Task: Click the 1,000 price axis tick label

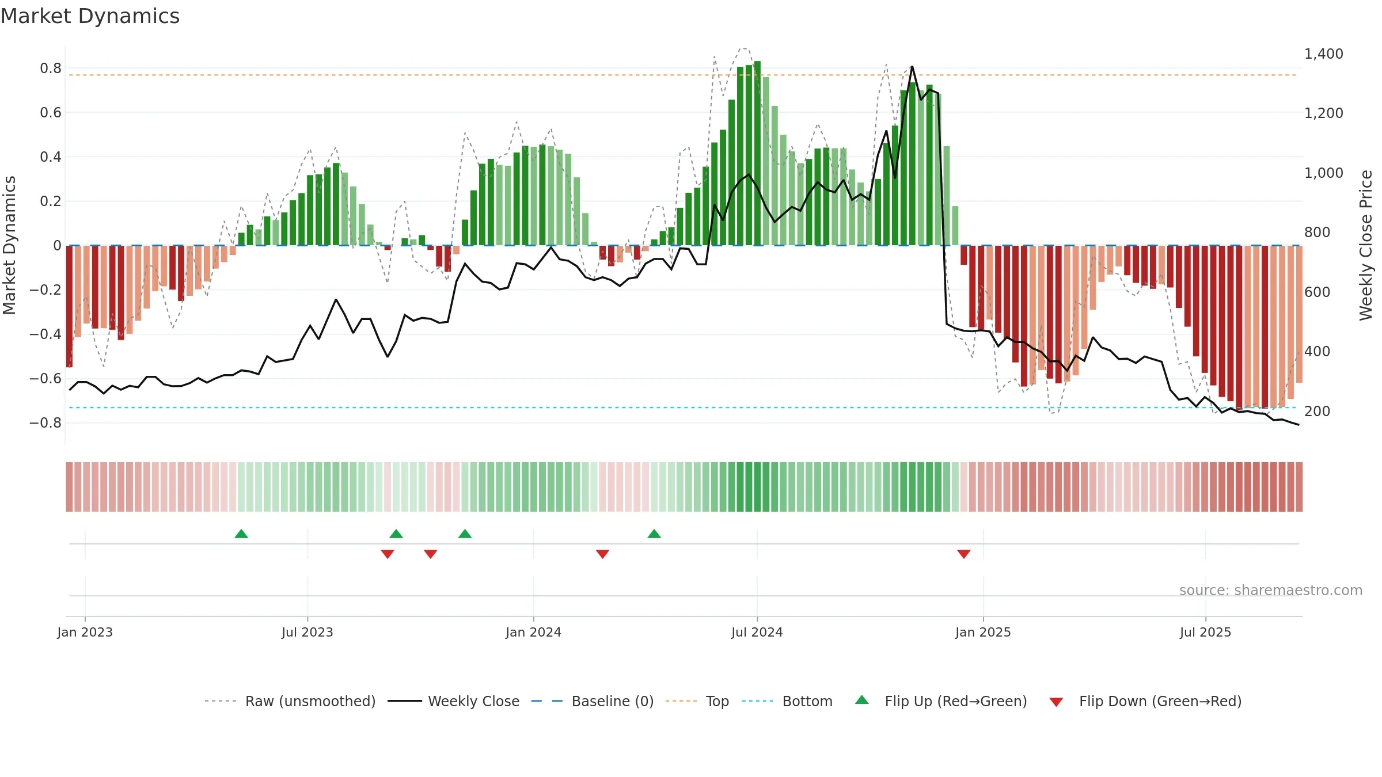Action: pyautogui.click(x=1324, y=173)
